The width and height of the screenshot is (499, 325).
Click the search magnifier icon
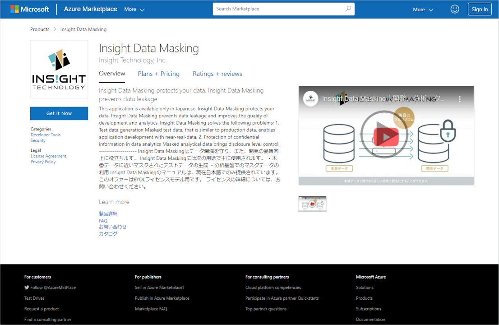[348, 9]
